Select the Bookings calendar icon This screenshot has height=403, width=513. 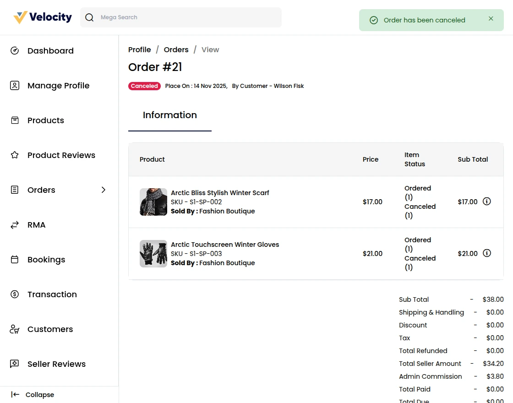click(15, 259)
